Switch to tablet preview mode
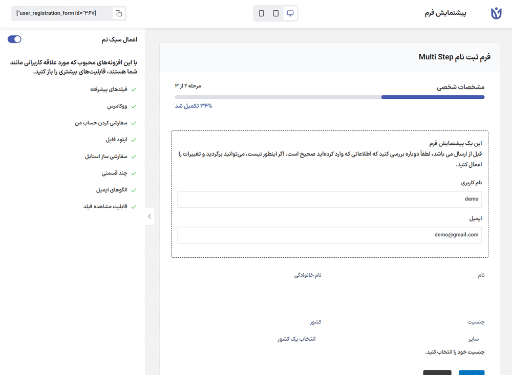The image size is (512, 375). tap(276, 13)
